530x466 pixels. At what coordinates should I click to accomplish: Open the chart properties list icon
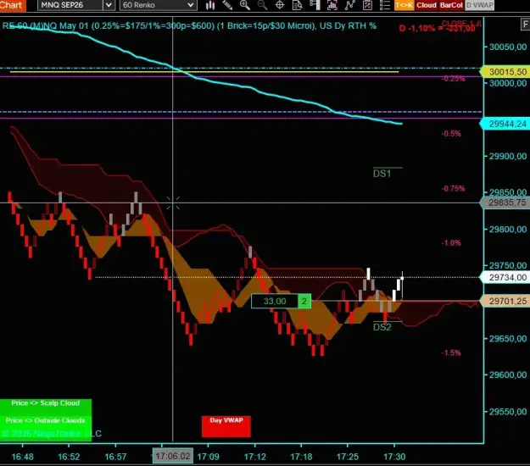click(385, 5)
